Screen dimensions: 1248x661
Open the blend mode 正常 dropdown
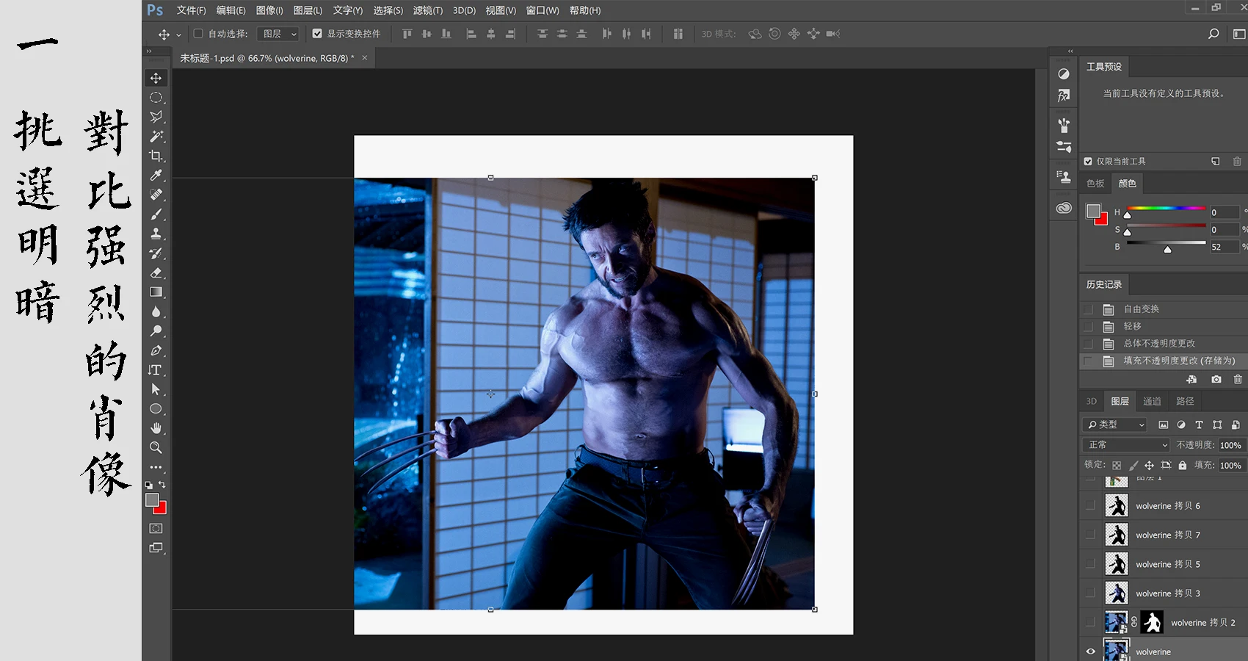point(1125,445)
